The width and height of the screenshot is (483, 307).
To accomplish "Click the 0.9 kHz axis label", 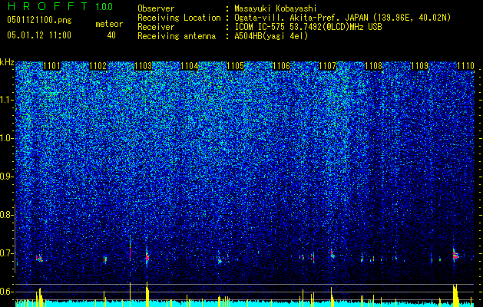I will pyautogui.click(x=6, y=177).
